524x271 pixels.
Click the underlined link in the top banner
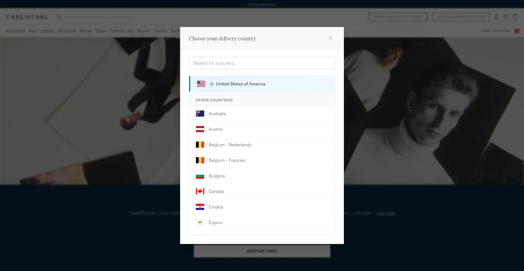point(262,4)
